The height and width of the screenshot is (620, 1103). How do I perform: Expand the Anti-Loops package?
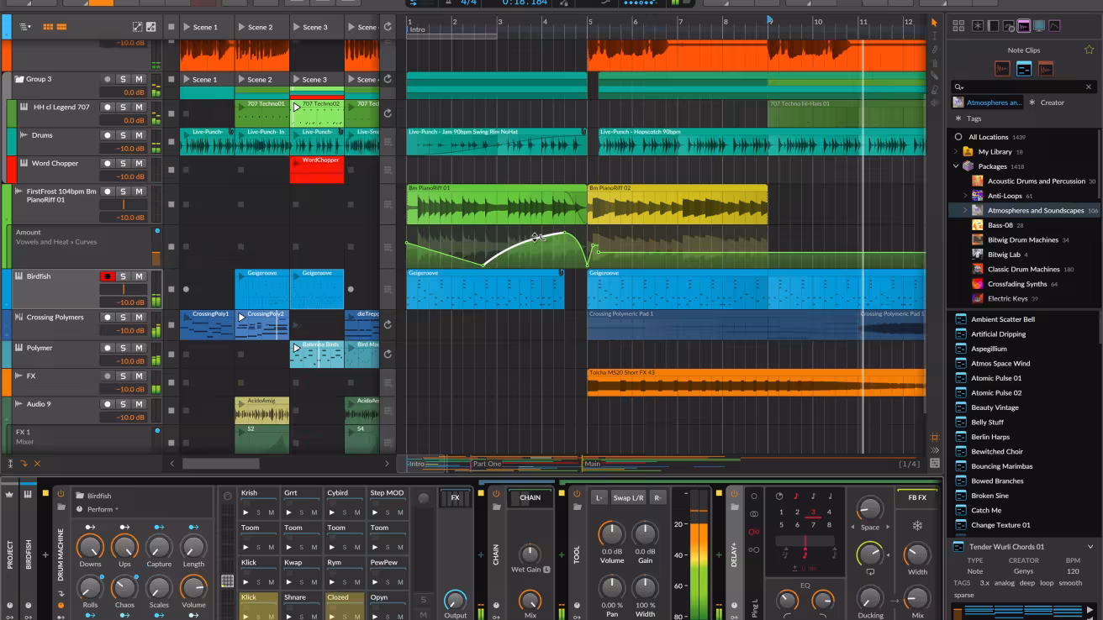click(x=965, y=196)
